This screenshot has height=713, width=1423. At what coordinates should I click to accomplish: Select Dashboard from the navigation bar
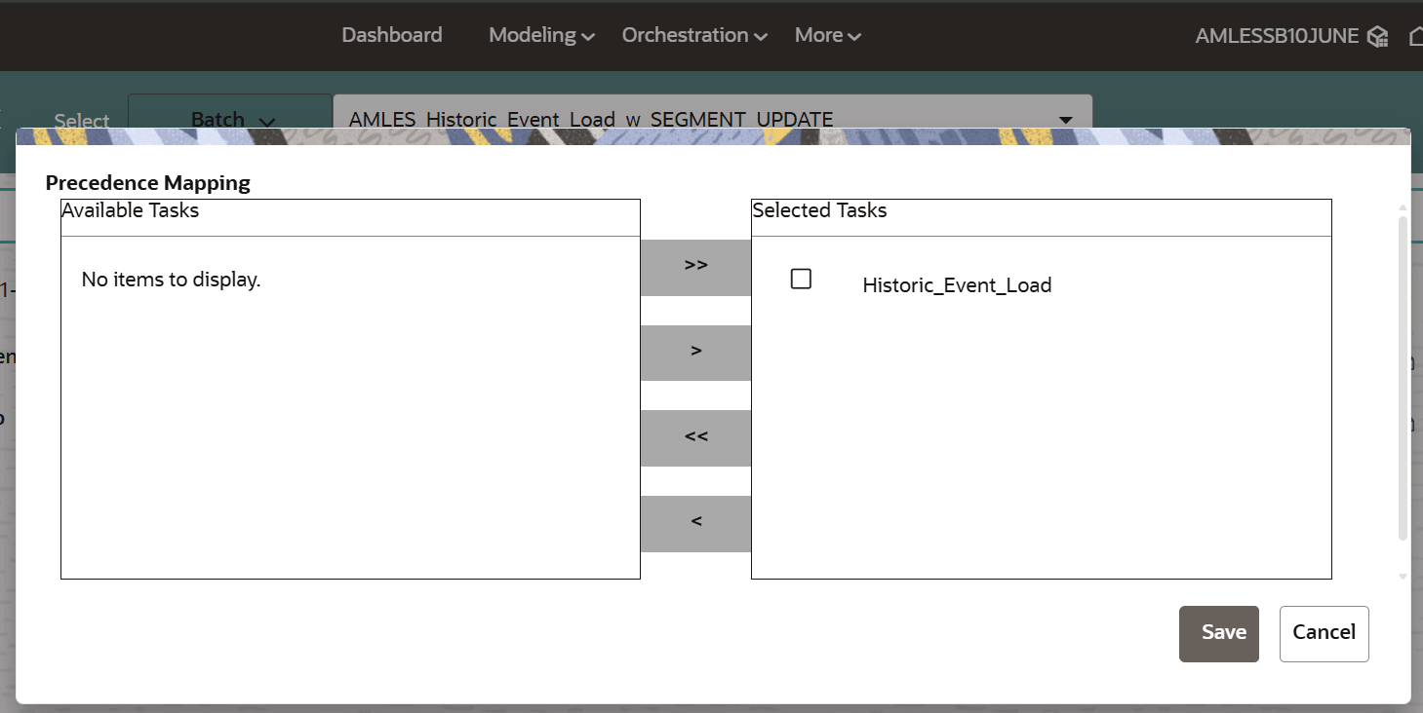point(391,35)
